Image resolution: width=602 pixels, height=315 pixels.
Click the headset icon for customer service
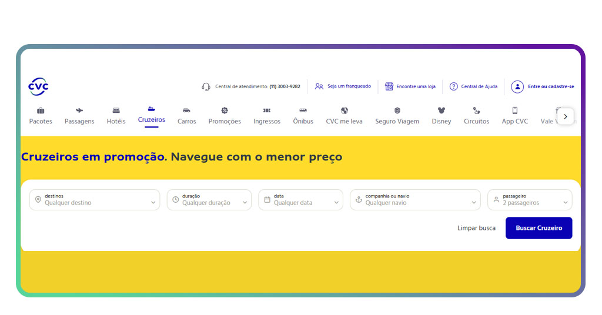[x=206, y=87]
